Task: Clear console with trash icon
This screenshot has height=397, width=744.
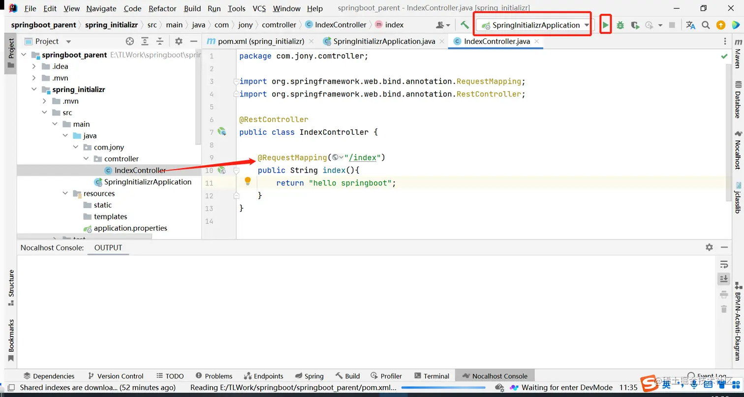Action: click(x=723, y=309)
